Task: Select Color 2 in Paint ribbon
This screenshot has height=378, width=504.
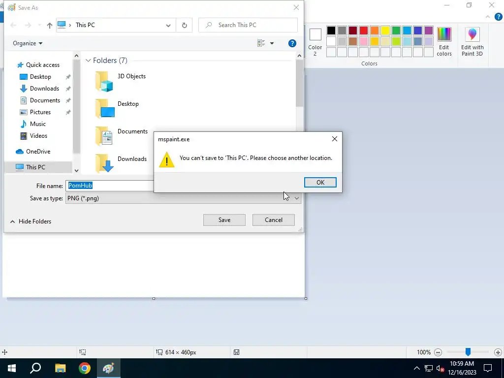Action: [315, 42]
